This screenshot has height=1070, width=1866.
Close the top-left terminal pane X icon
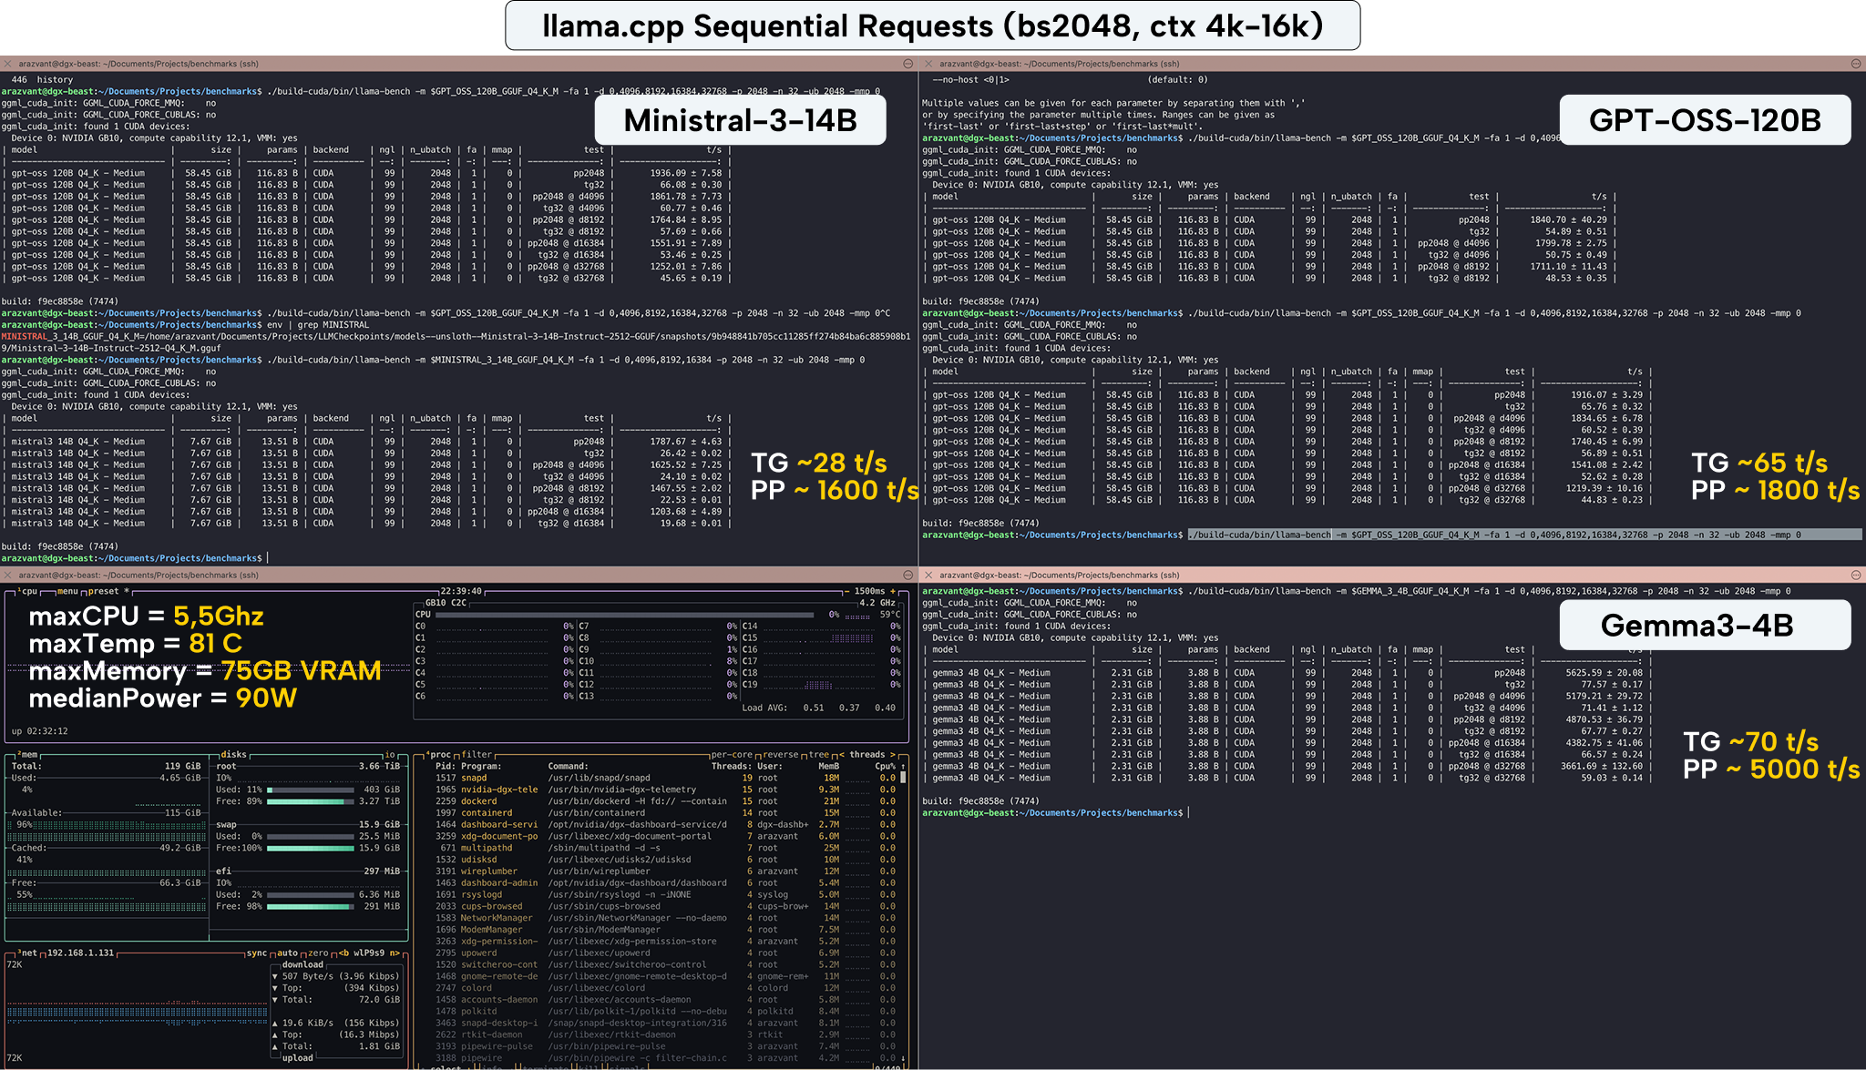coord(7,64)
